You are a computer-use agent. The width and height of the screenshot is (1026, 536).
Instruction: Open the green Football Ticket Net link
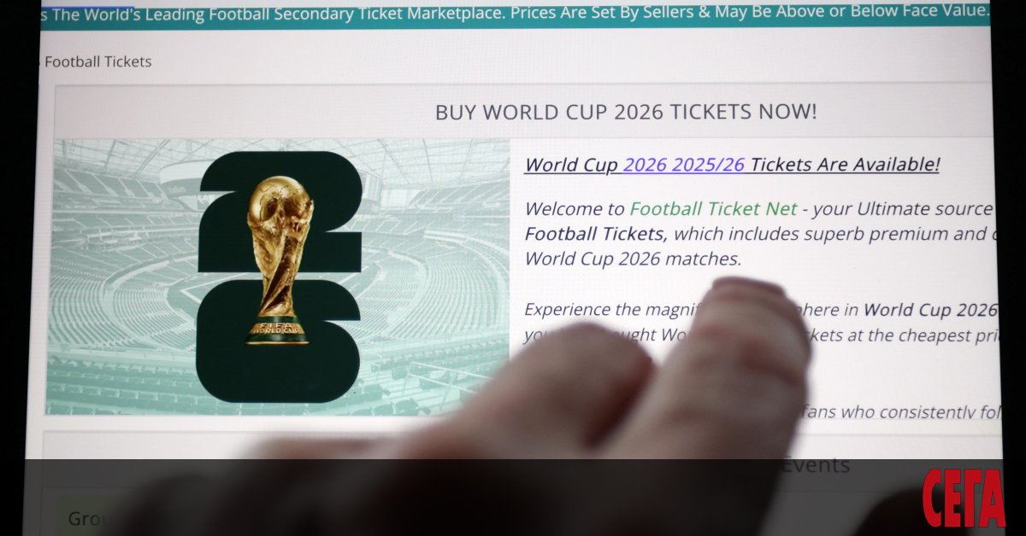(x=713, y=208)
